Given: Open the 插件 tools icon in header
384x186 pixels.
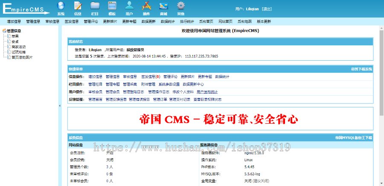Looking at the screenshot, I should 146,6.
